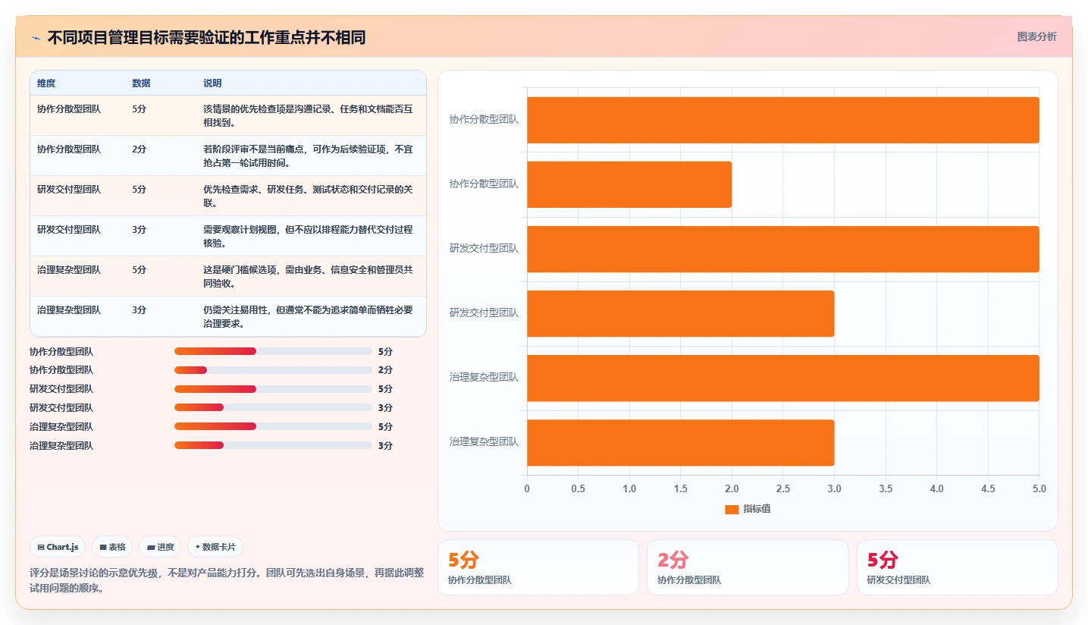
Task: Click the 2.5 tick on the chart axis
Action: pyautogui.click(x=783, y=488)
